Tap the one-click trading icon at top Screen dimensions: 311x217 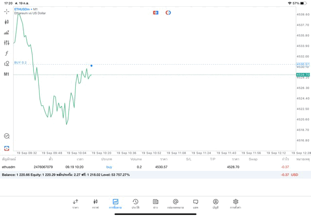[155, 13]
